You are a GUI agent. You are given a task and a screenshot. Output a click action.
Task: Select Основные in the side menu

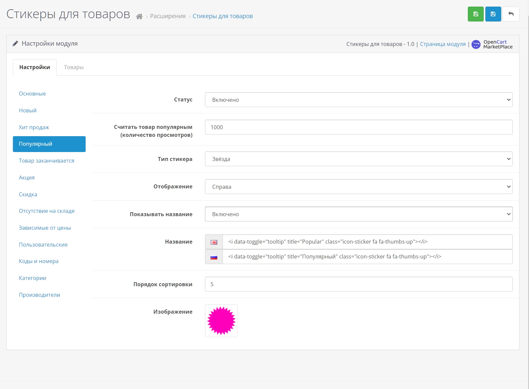[49, 94]
